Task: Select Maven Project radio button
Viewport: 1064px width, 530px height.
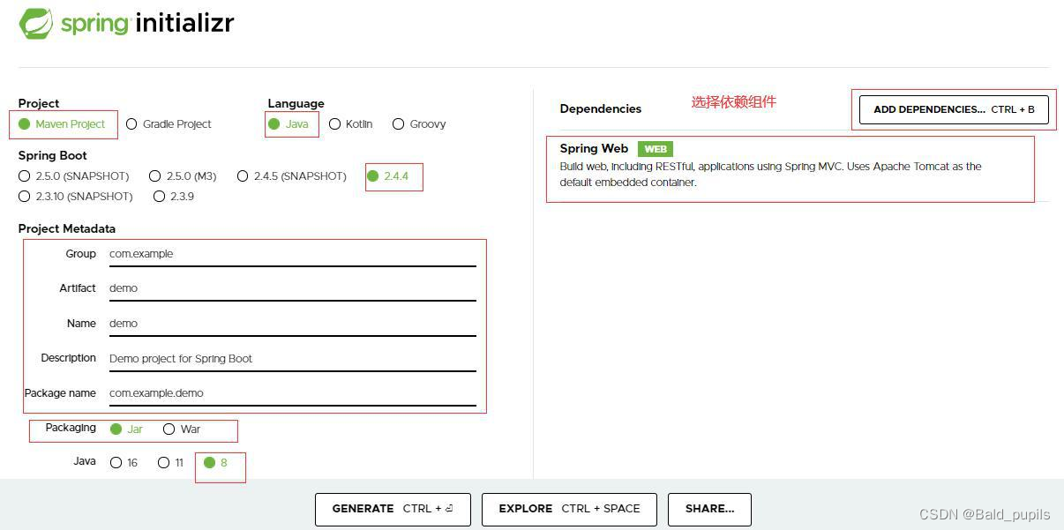Action: [x=62, y=124]
